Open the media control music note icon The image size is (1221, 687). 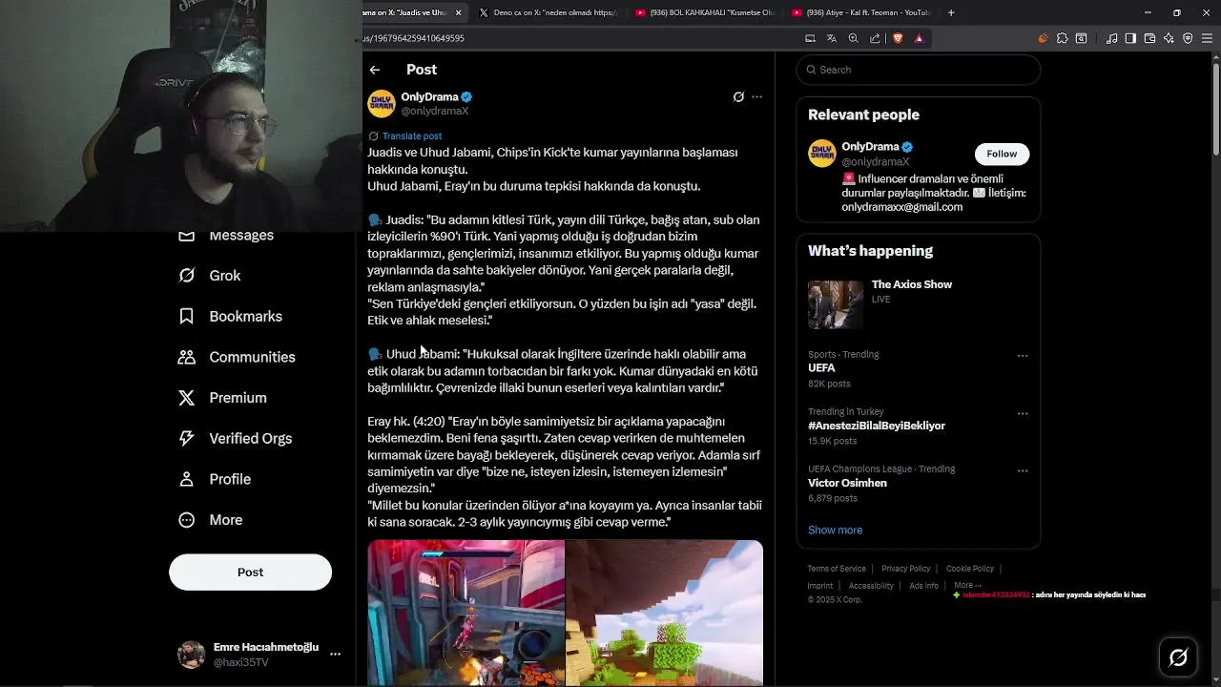point(1111,38)
